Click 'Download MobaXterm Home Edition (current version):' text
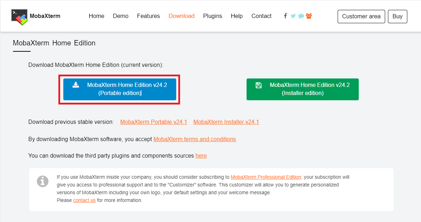 coord(96,65)
